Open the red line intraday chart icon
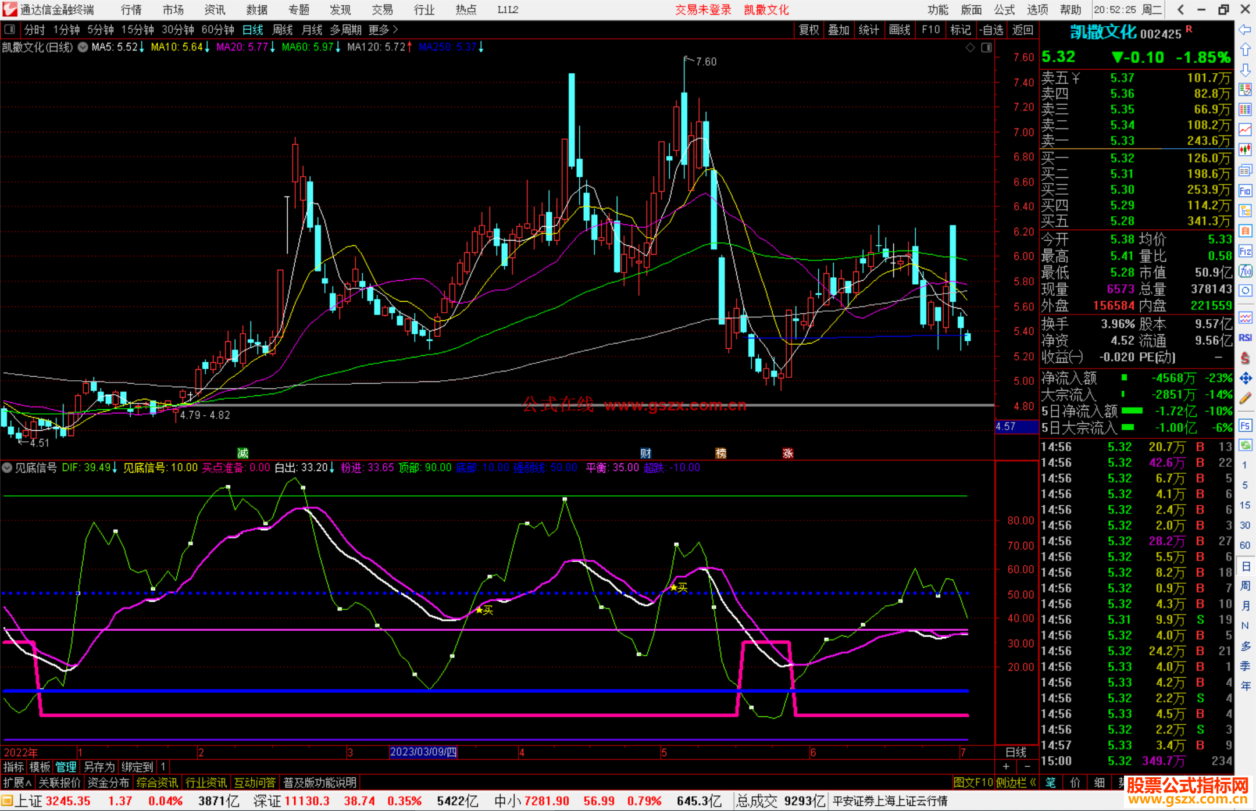Screen dimensions: 1256x811 click(1245, 130)
